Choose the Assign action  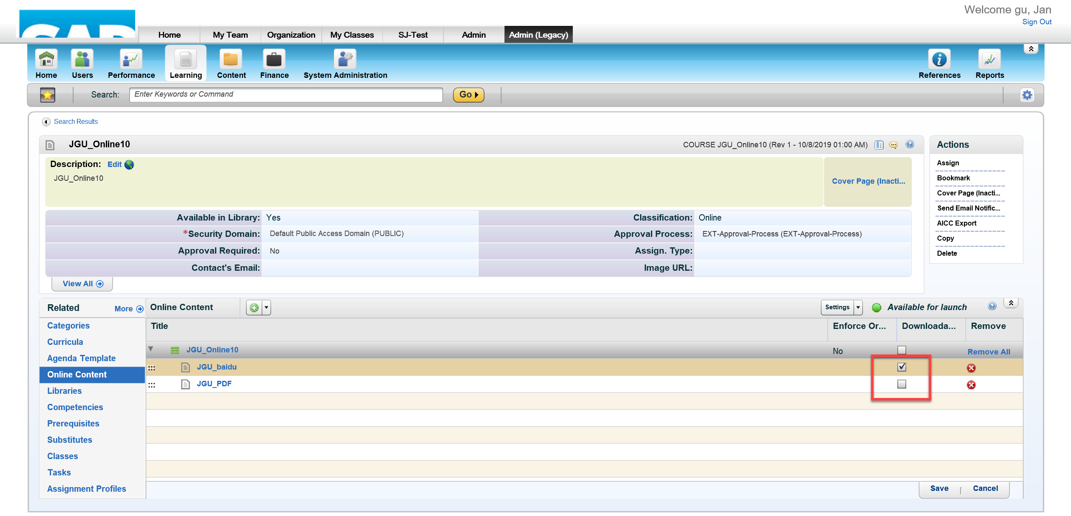pyautogui.click(x=948, y=163)
